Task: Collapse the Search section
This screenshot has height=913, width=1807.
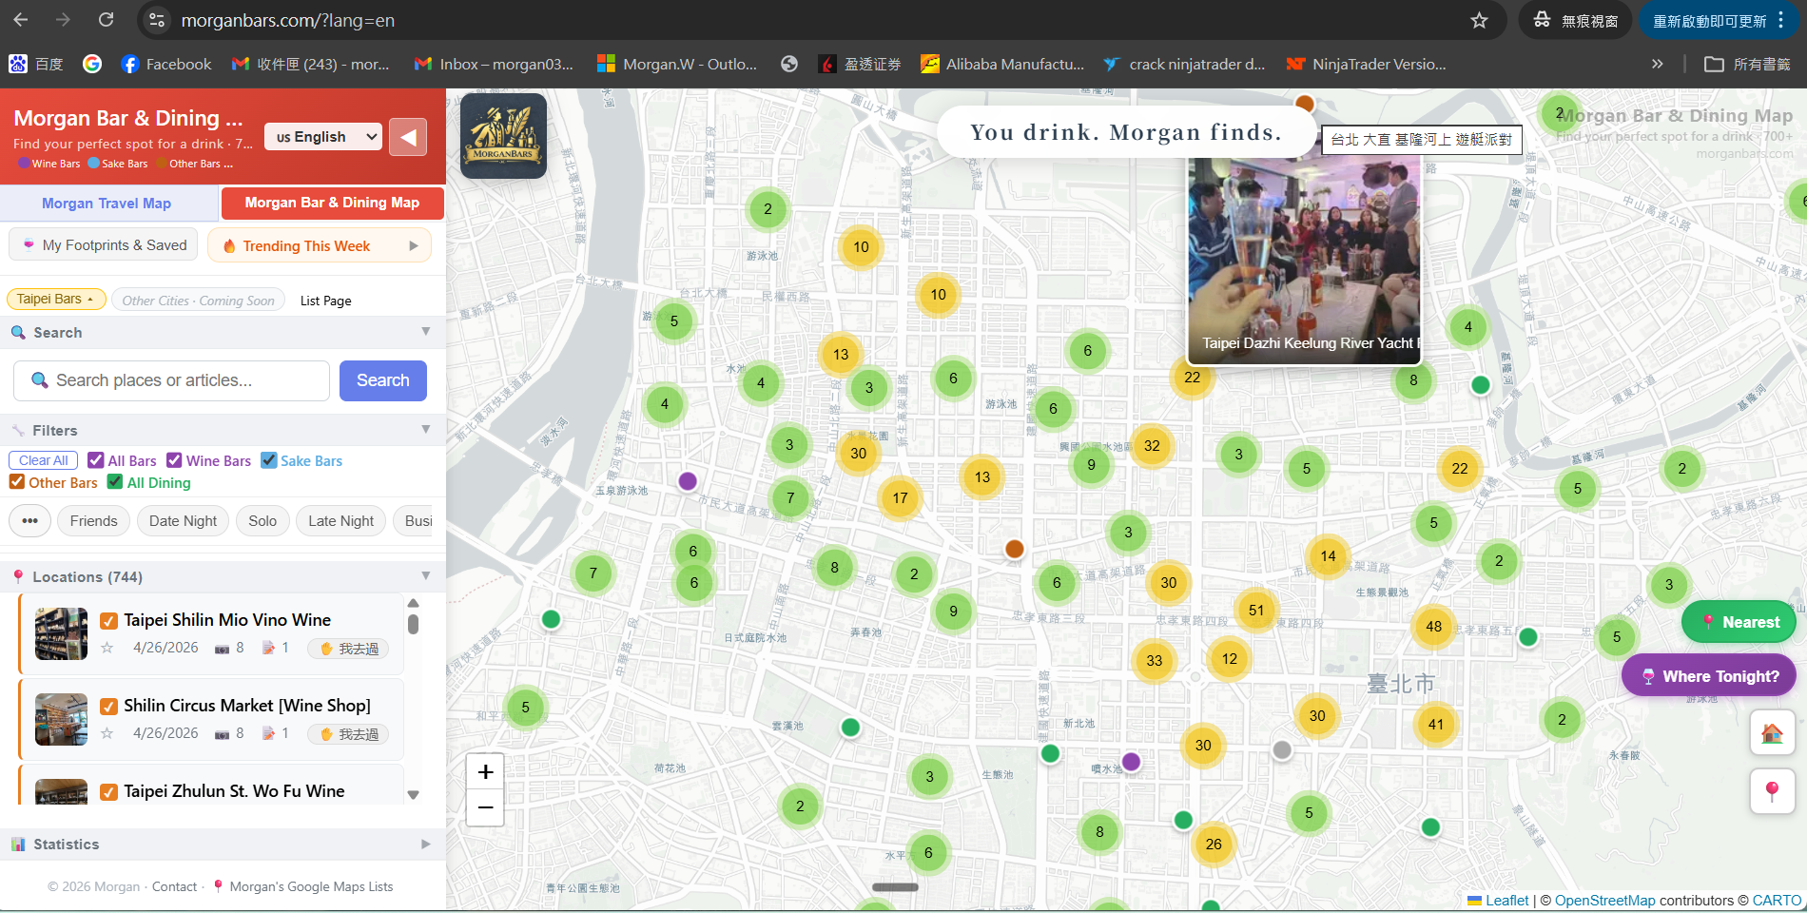Action: [425, 332]
